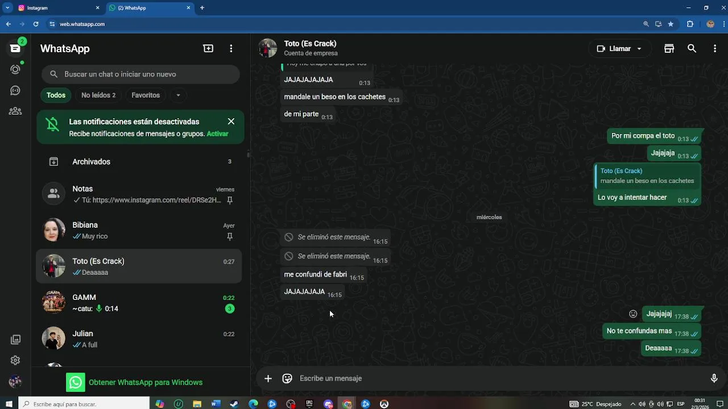This screenshot has width=728, height=409.
Task: Open the media gallery icon in the sidebar
Action: coord(15,340)
